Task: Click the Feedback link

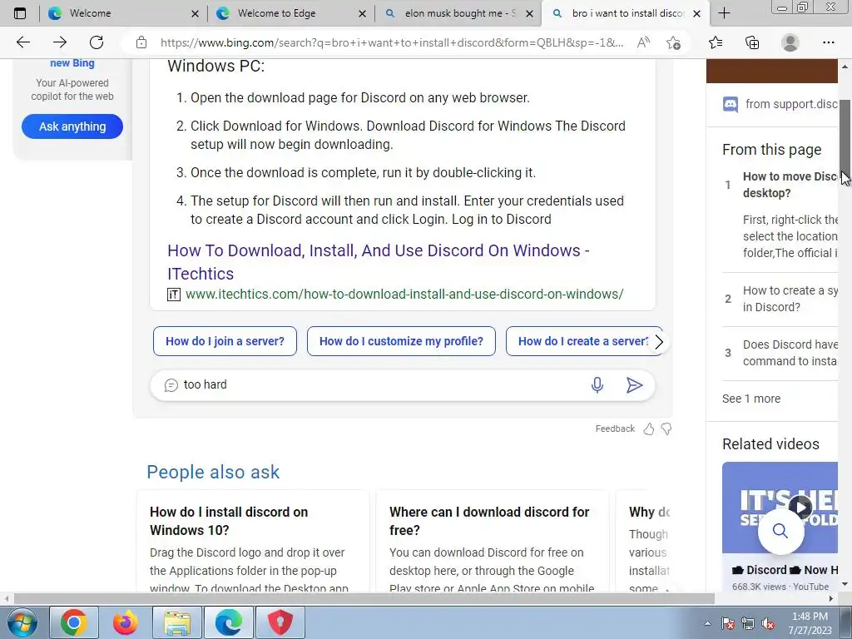Action: (615, 428)
